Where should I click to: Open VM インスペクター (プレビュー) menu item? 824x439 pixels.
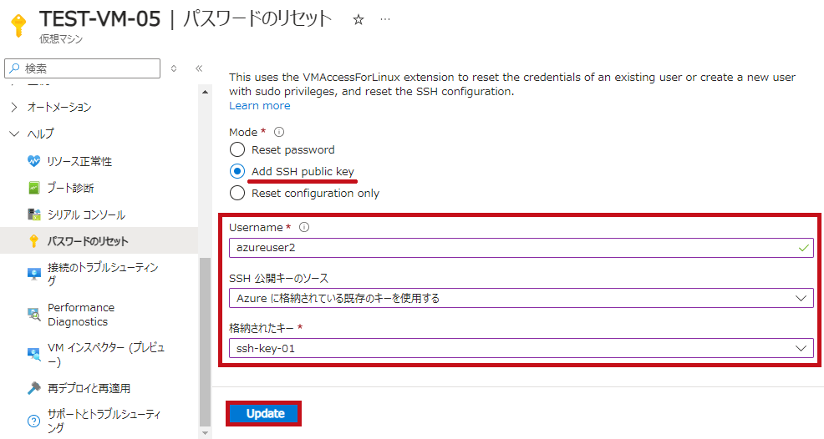point(105,355)
